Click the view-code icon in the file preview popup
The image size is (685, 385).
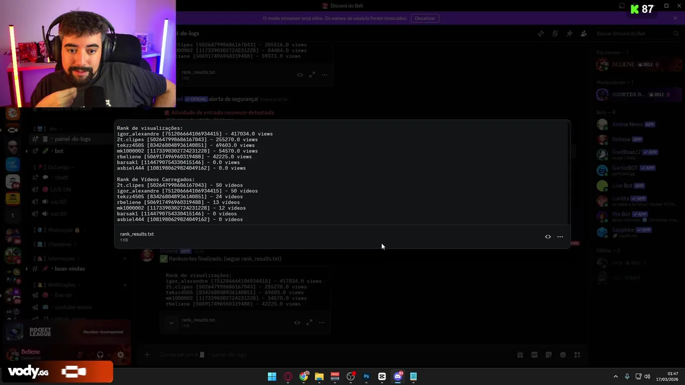pos(547,237)
